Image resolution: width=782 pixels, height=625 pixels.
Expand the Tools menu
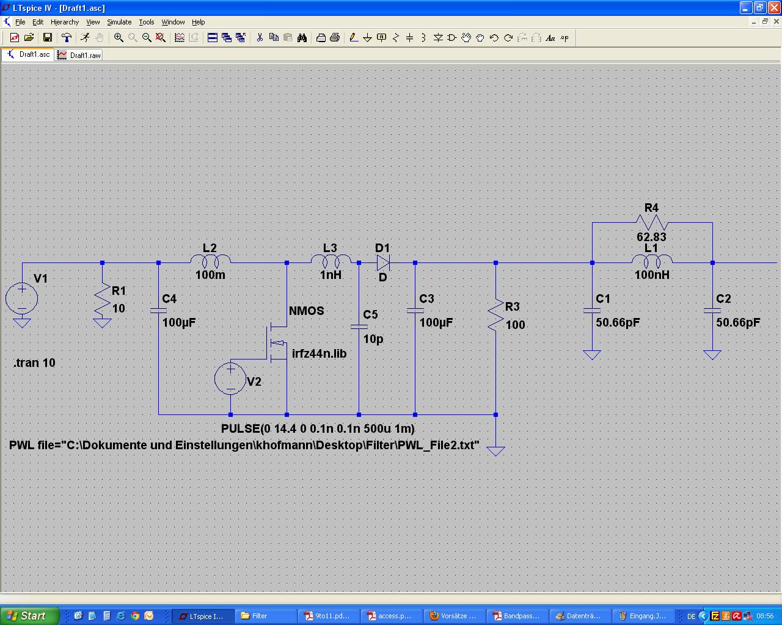(147, 22)
